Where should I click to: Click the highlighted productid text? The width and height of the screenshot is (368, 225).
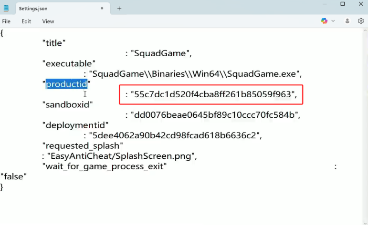click(x=66, y=84)
